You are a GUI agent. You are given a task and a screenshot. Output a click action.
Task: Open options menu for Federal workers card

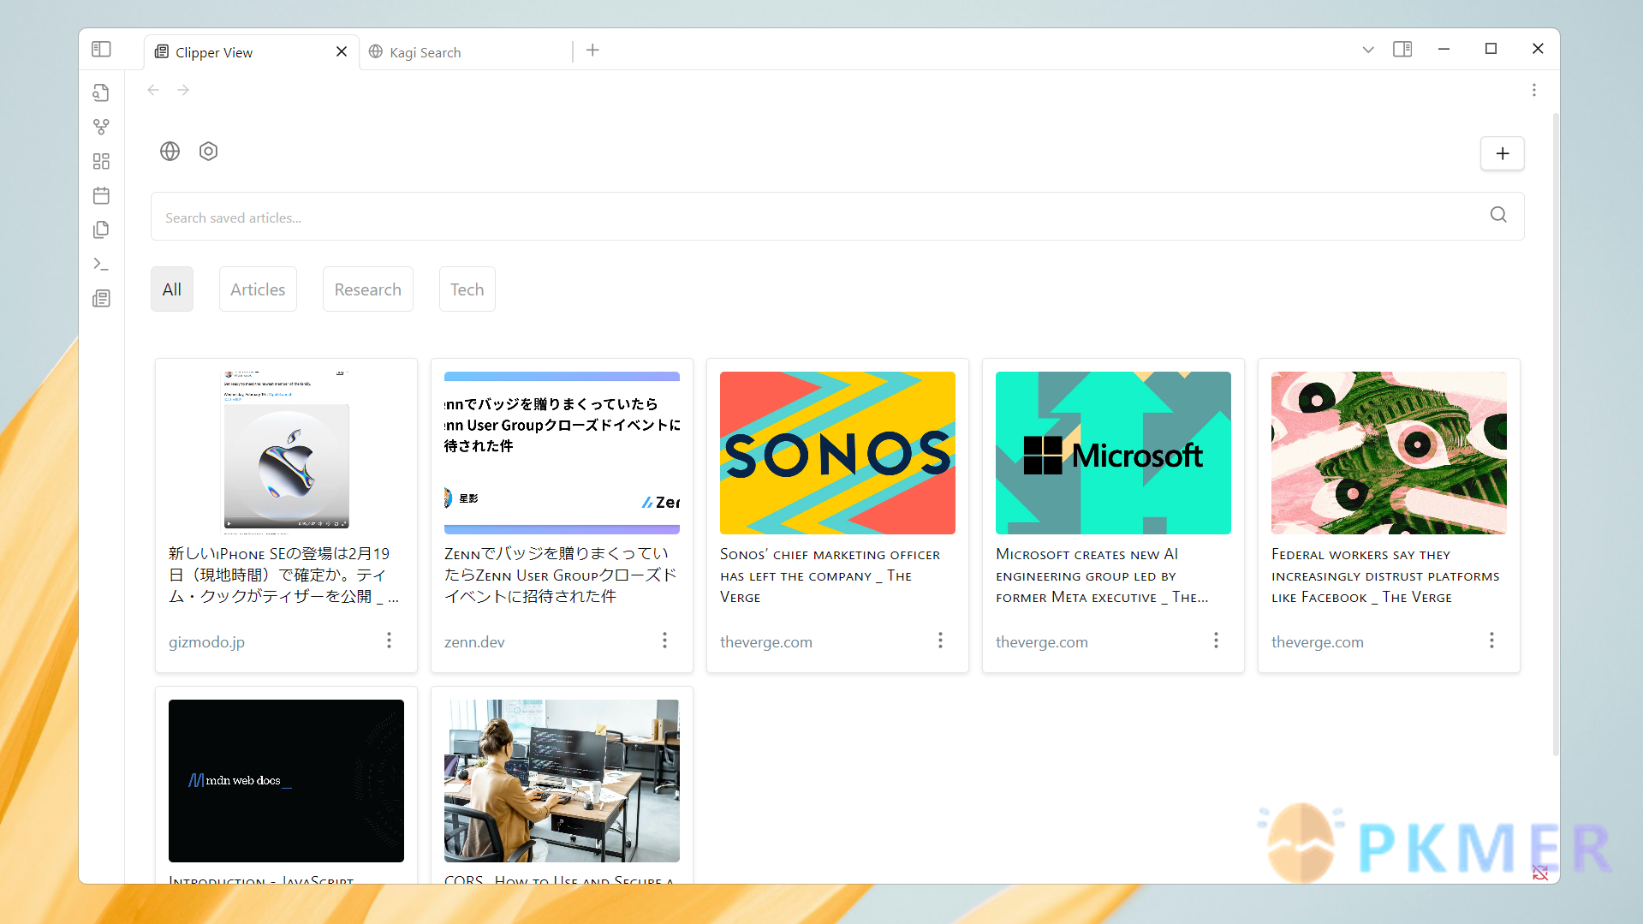(x=1491, y=641)
